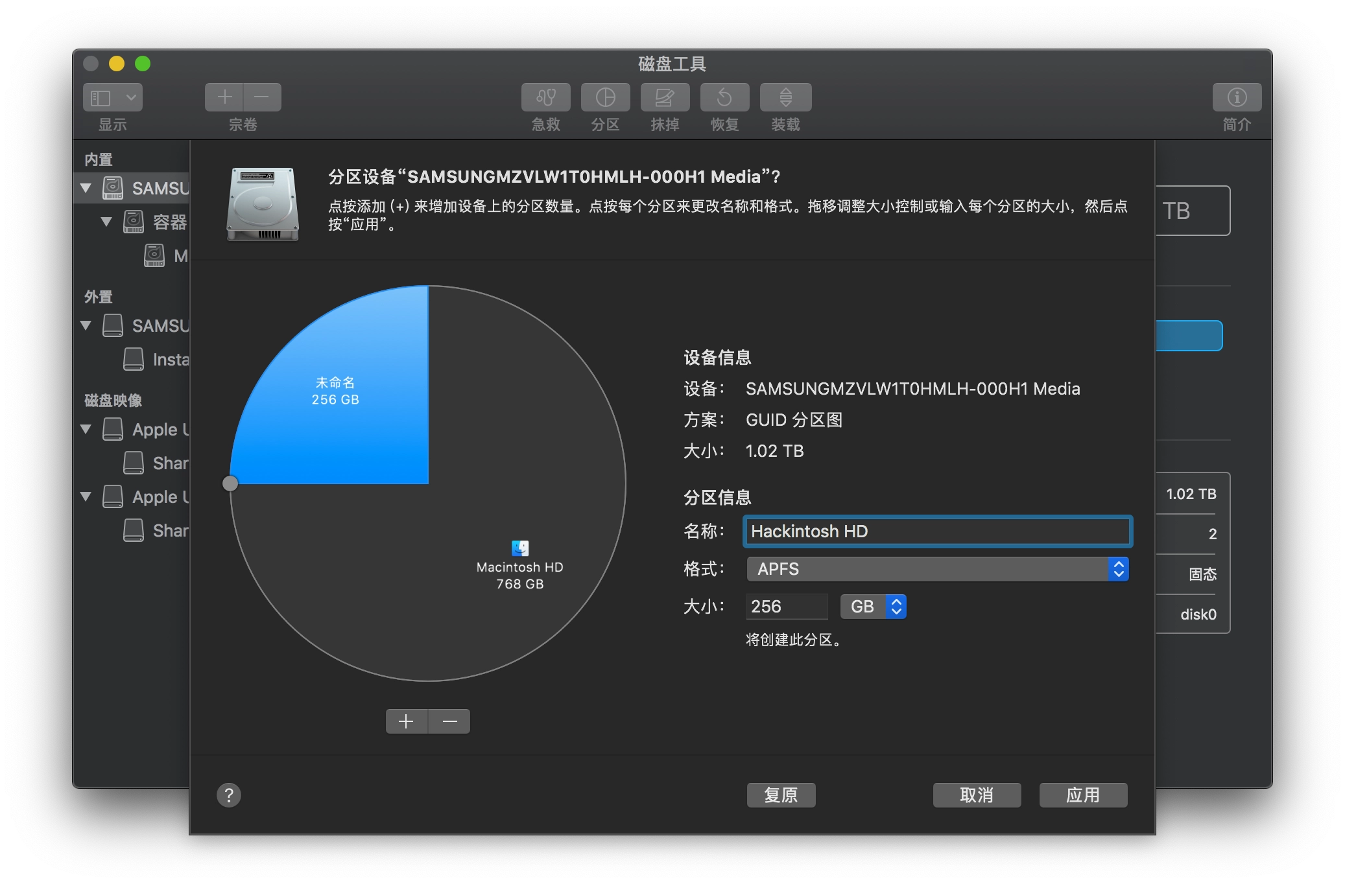Viewport: 1345px width, 884px height.
Task: Click the help question mark button
Action: 228,795
